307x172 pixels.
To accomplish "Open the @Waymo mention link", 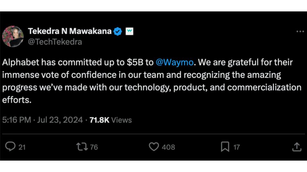I will pyautogui.click(x=175, y=62).
